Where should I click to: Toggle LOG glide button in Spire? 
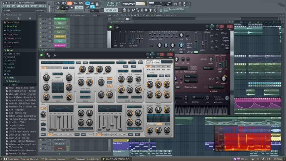click(43, 108)
